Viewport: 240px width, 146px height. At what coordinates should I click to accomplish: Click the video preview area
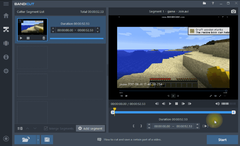(173, 58)
